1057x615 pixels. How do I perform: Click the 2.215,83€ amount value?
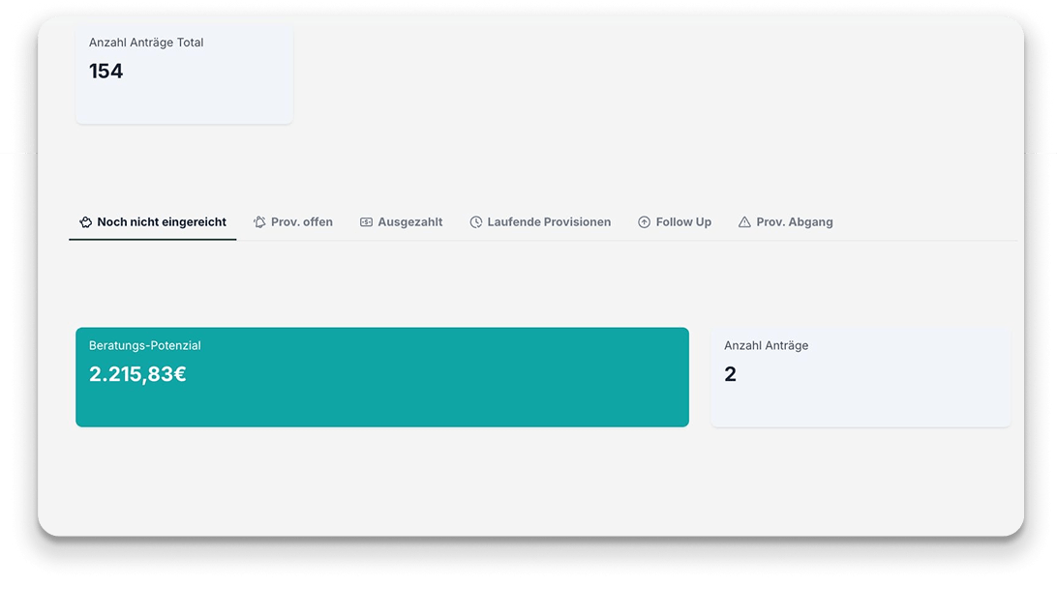coord(137,374)
